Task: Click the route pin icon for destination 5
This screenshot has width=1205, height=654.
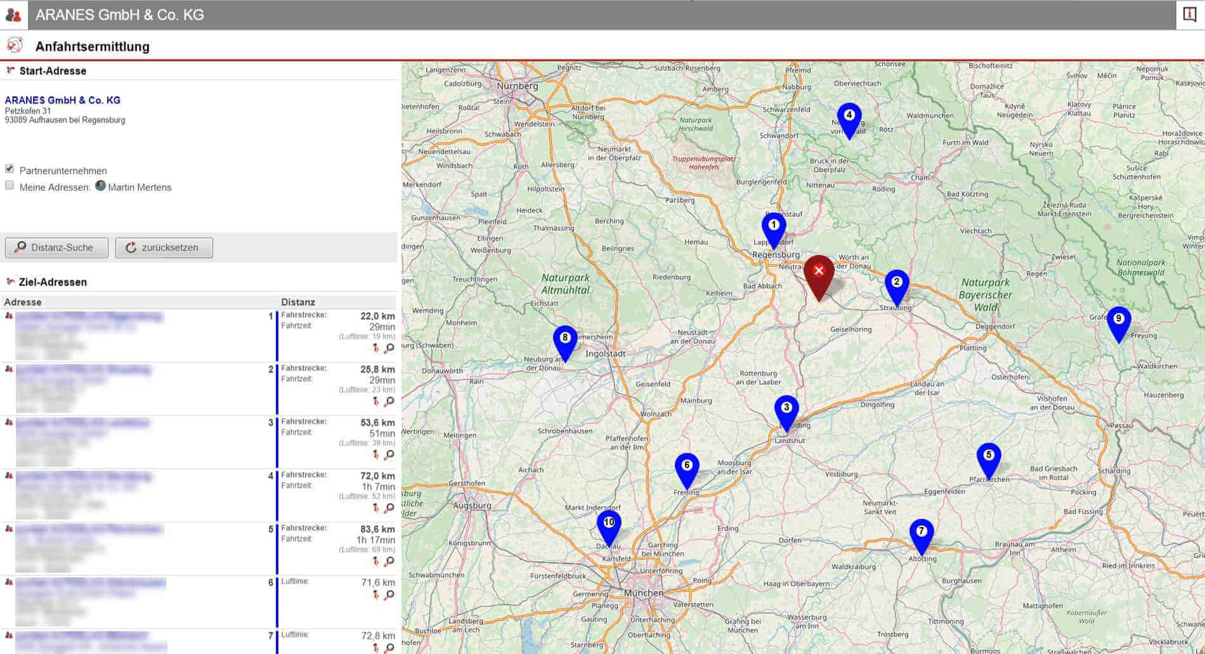Action: (x=376, y=561)
